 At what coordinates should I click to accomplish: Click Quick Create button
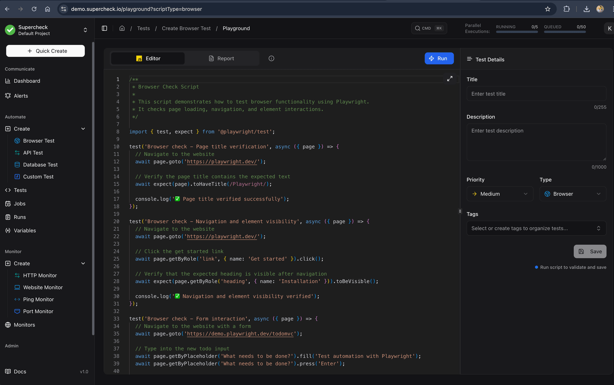45,51
